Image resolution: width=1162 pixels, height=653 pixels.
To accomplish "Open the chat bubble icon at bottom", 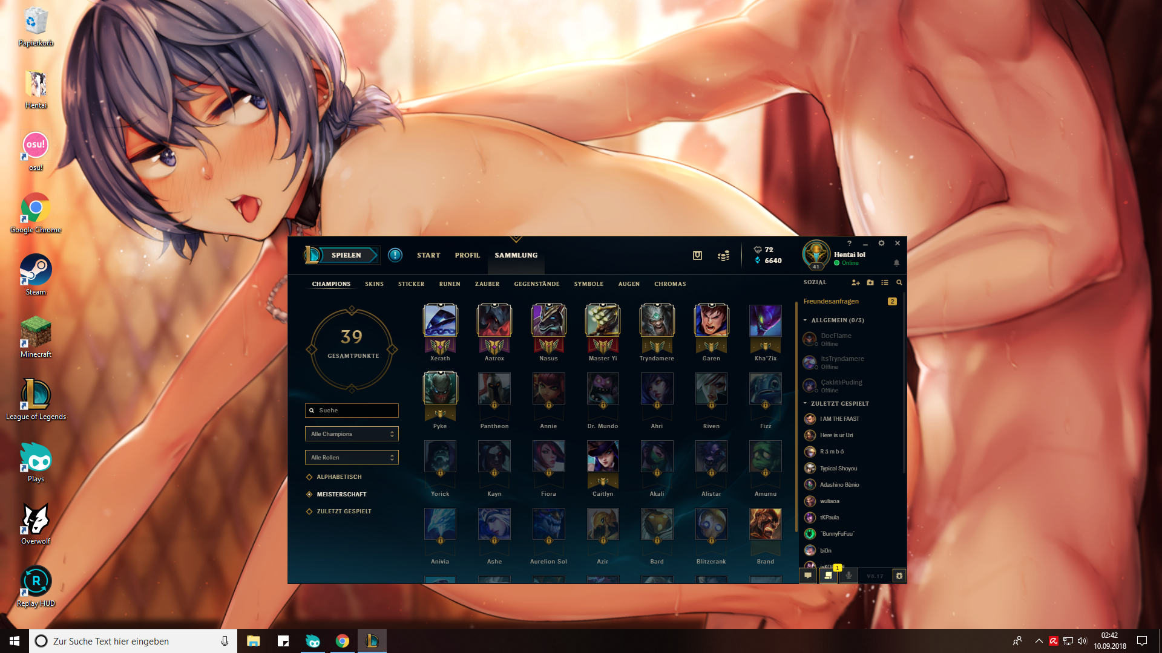I will pyautogui.click(x=808, y=576).
